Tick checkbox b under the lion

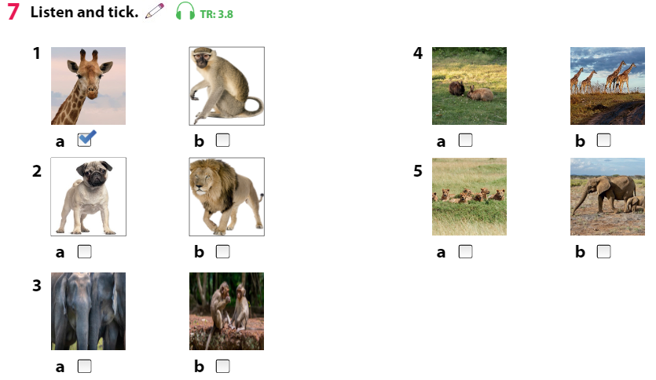point(222,252)
